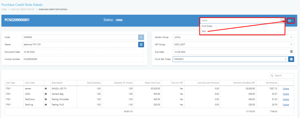Show info icon for TestChoco line

coord(46,99)
